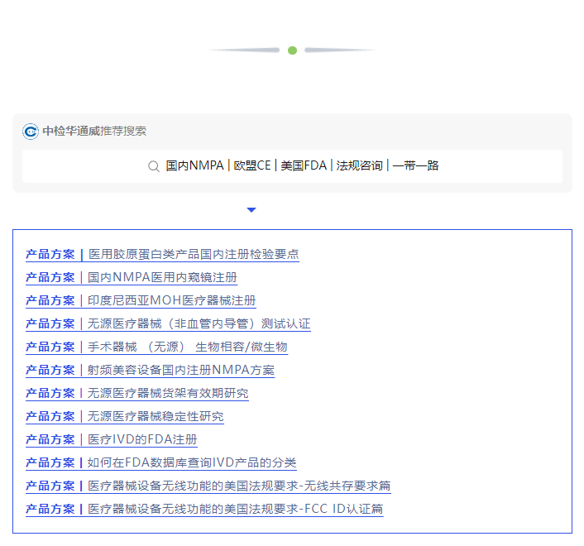Viewport: 584px width, 546px height.
Task: Open 国内NMPA医用内窥镜注册 article
Action: point(162,278)
